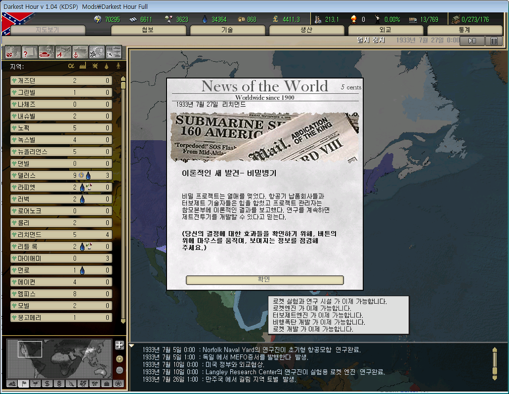Select the 마이애미 region row
Screen dimensions: 509x394
[x=61, y=258]
